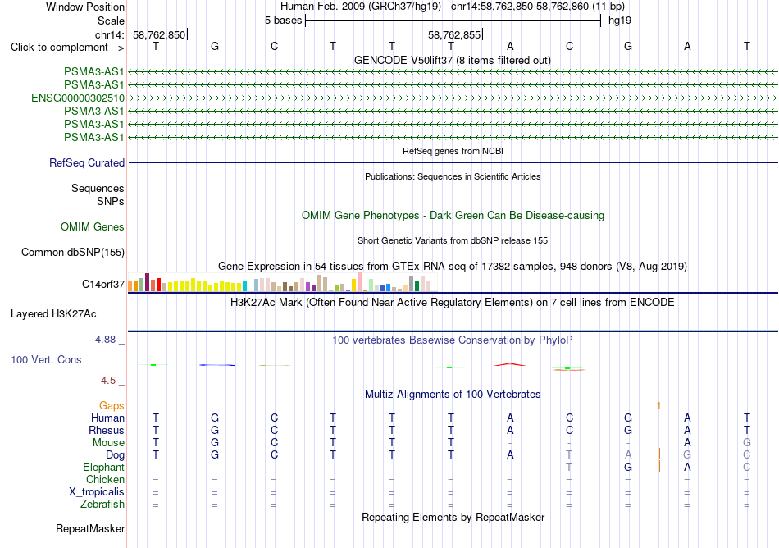Select the Scale track label
This screenshot has height=548, width=779.
click(x=111, y=21)
